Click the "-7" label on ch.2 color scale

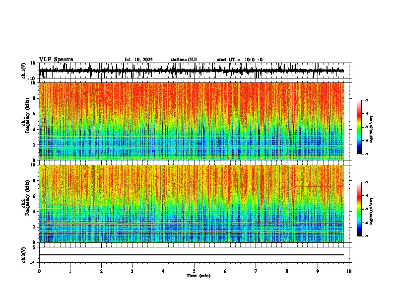(366, 236)
